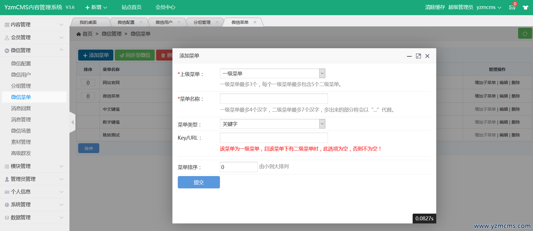
Task: Switch to the 微信用户 tab
Action: click(x=164, y=22)
